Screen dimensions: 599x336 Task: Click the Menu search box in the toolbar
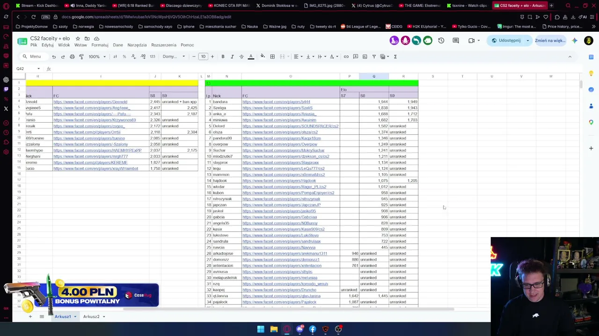[x=32, y=56]
